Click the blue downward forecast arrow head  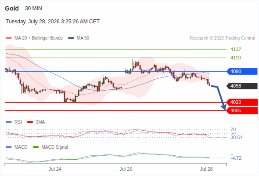pyautogui.click(x=224, y=107)
